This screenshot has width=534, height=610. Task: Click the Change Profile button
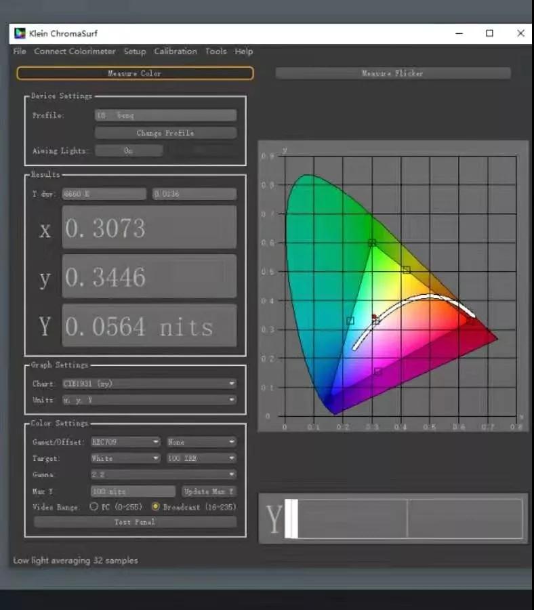tap(165, 133)
